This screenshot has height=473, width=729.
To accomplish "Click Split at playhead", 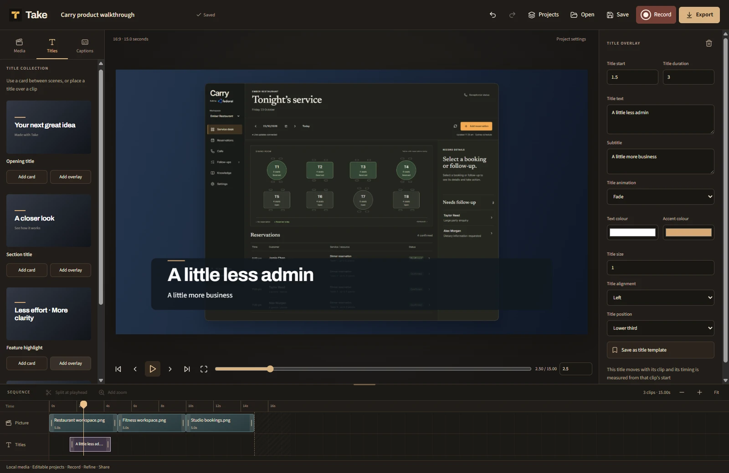I will pos(67,392).
